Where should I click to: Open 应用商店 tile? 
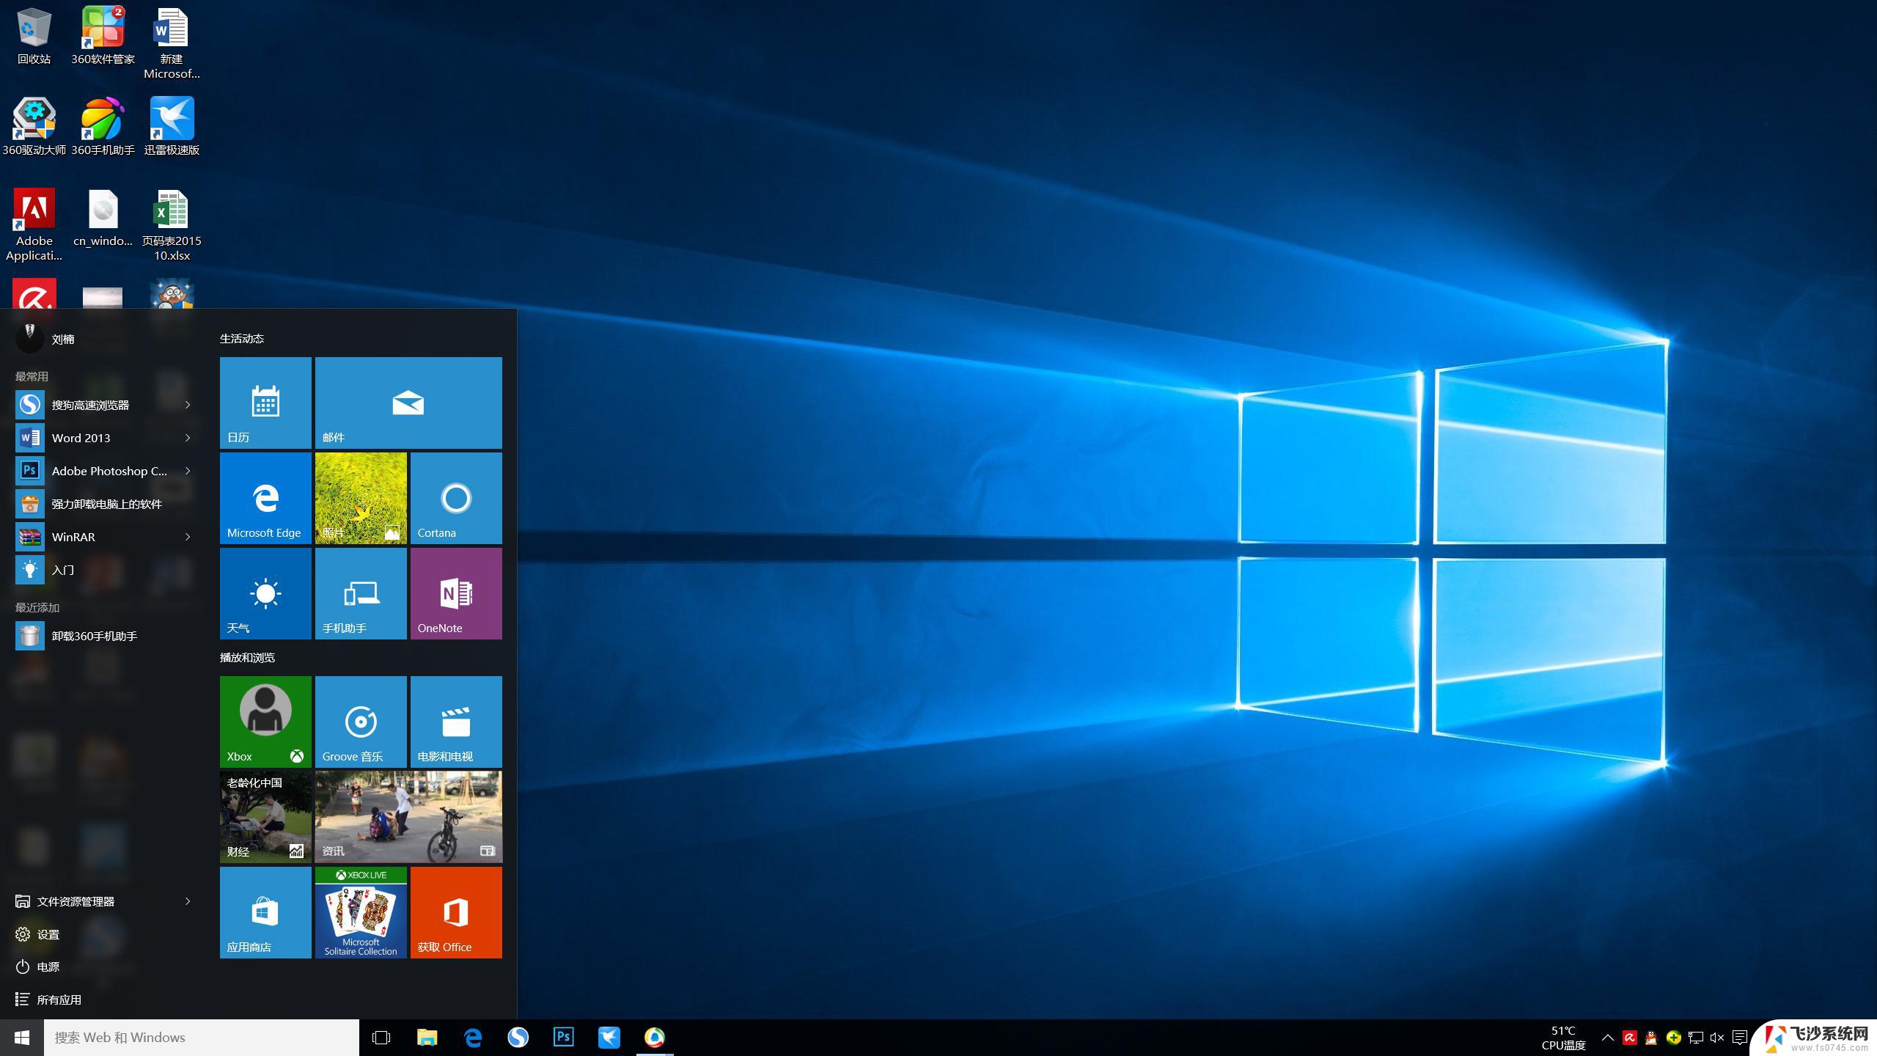tap(264, 912)
